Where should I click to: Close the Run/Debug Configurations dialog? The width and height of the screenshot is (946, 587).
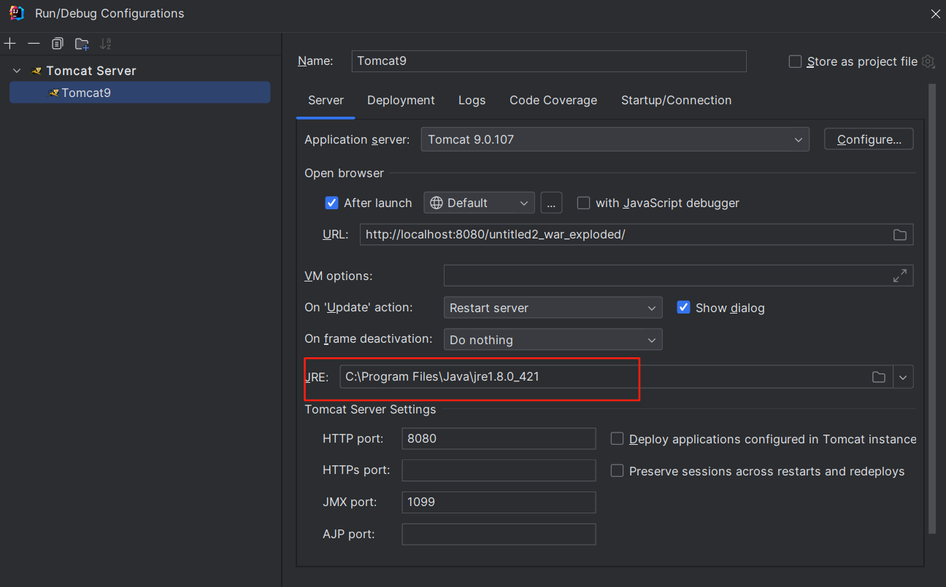tap(935, 13)
